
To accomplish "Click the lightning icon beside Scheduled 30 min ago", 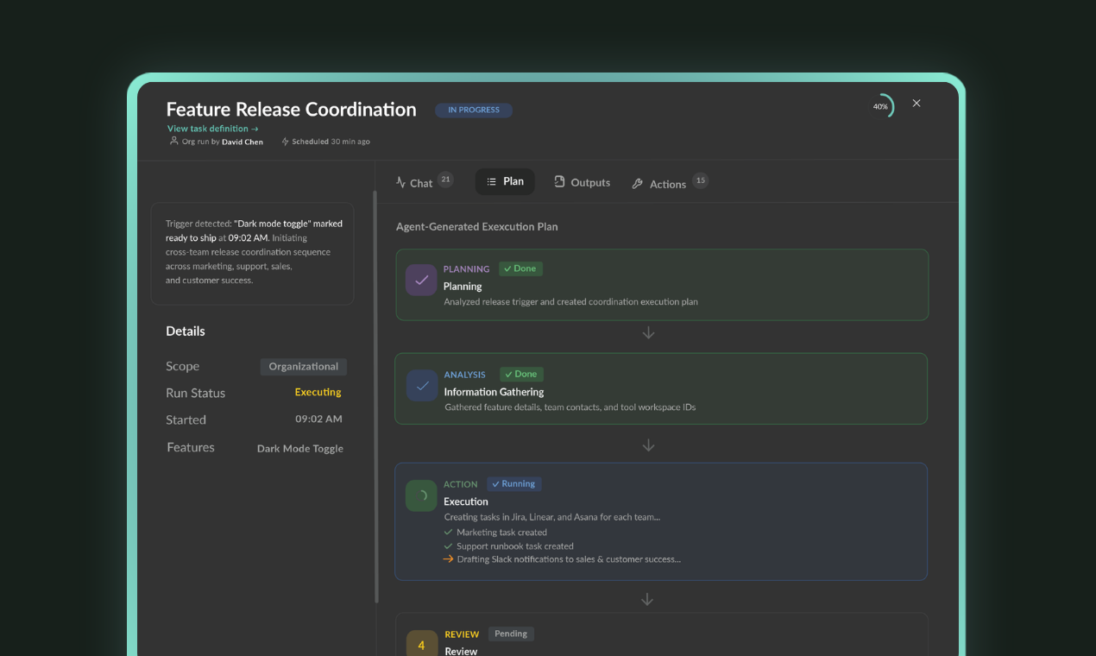I will pos(285,141).
